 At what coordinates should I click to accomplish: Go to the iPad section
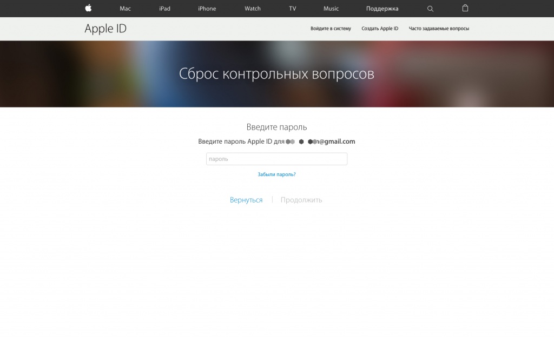[x=164, y=9]
